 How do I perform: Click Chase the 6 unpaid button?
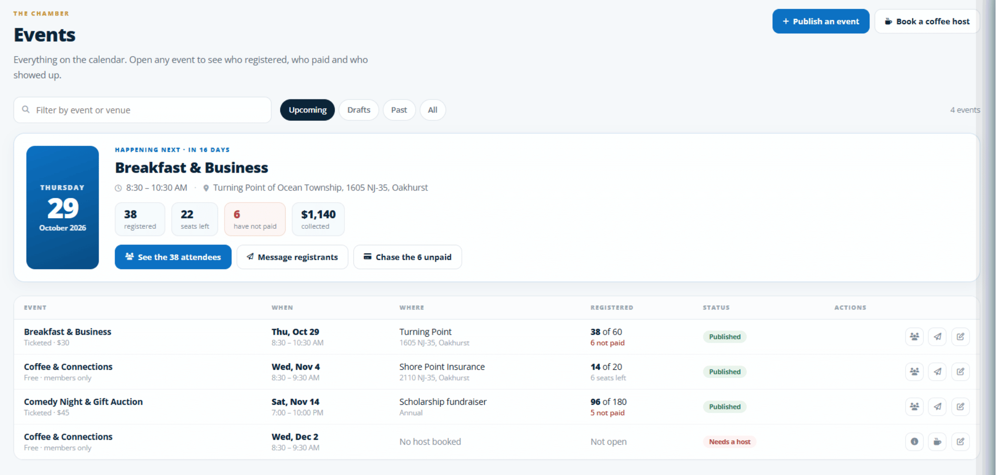(x=408, y=257)
